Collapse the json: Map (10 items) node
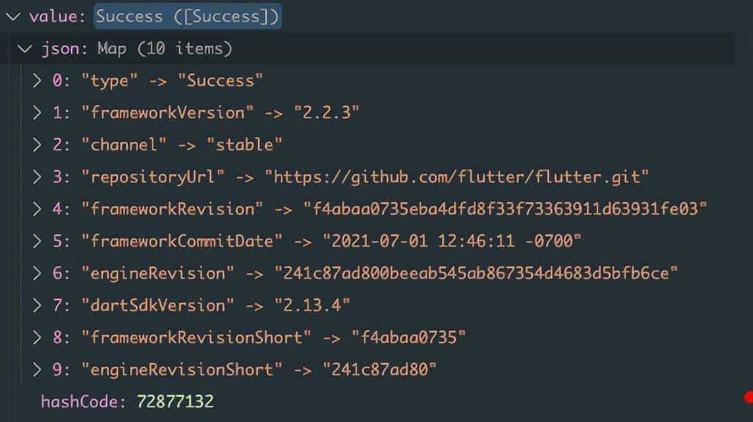Image resolution: width=753 pixels, height=422 pixels. pyautogui.click(x=26, y=49)
